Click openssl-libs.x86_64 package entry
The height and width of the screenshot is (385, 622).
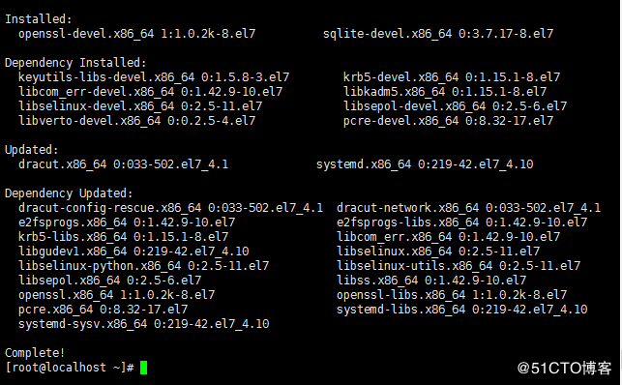452,295
